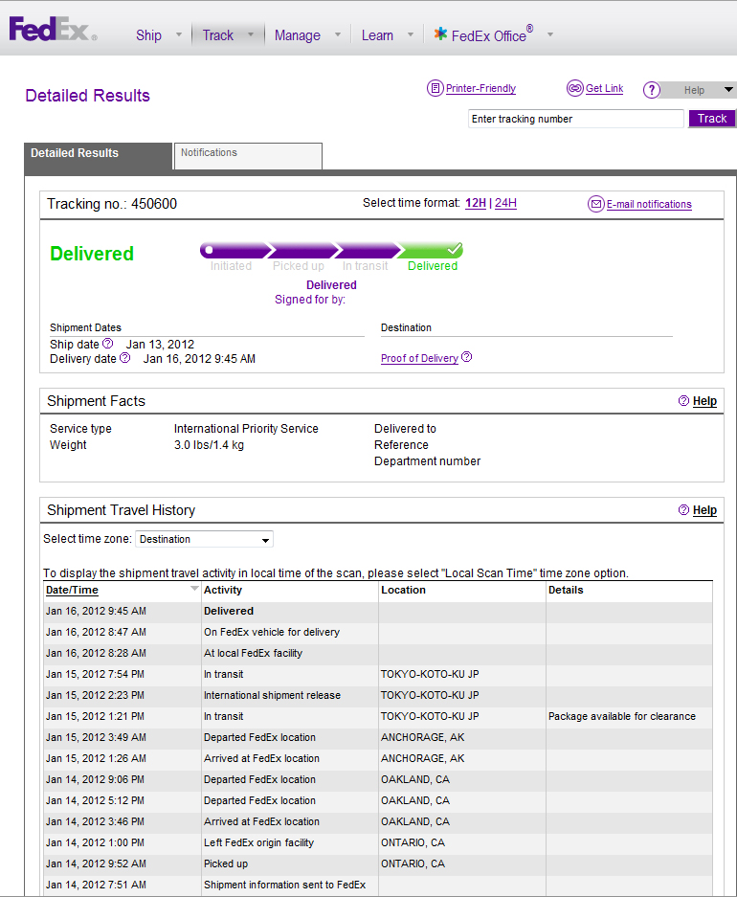
Task: Click the FedEx Office star icon
Action: [440, 34]
